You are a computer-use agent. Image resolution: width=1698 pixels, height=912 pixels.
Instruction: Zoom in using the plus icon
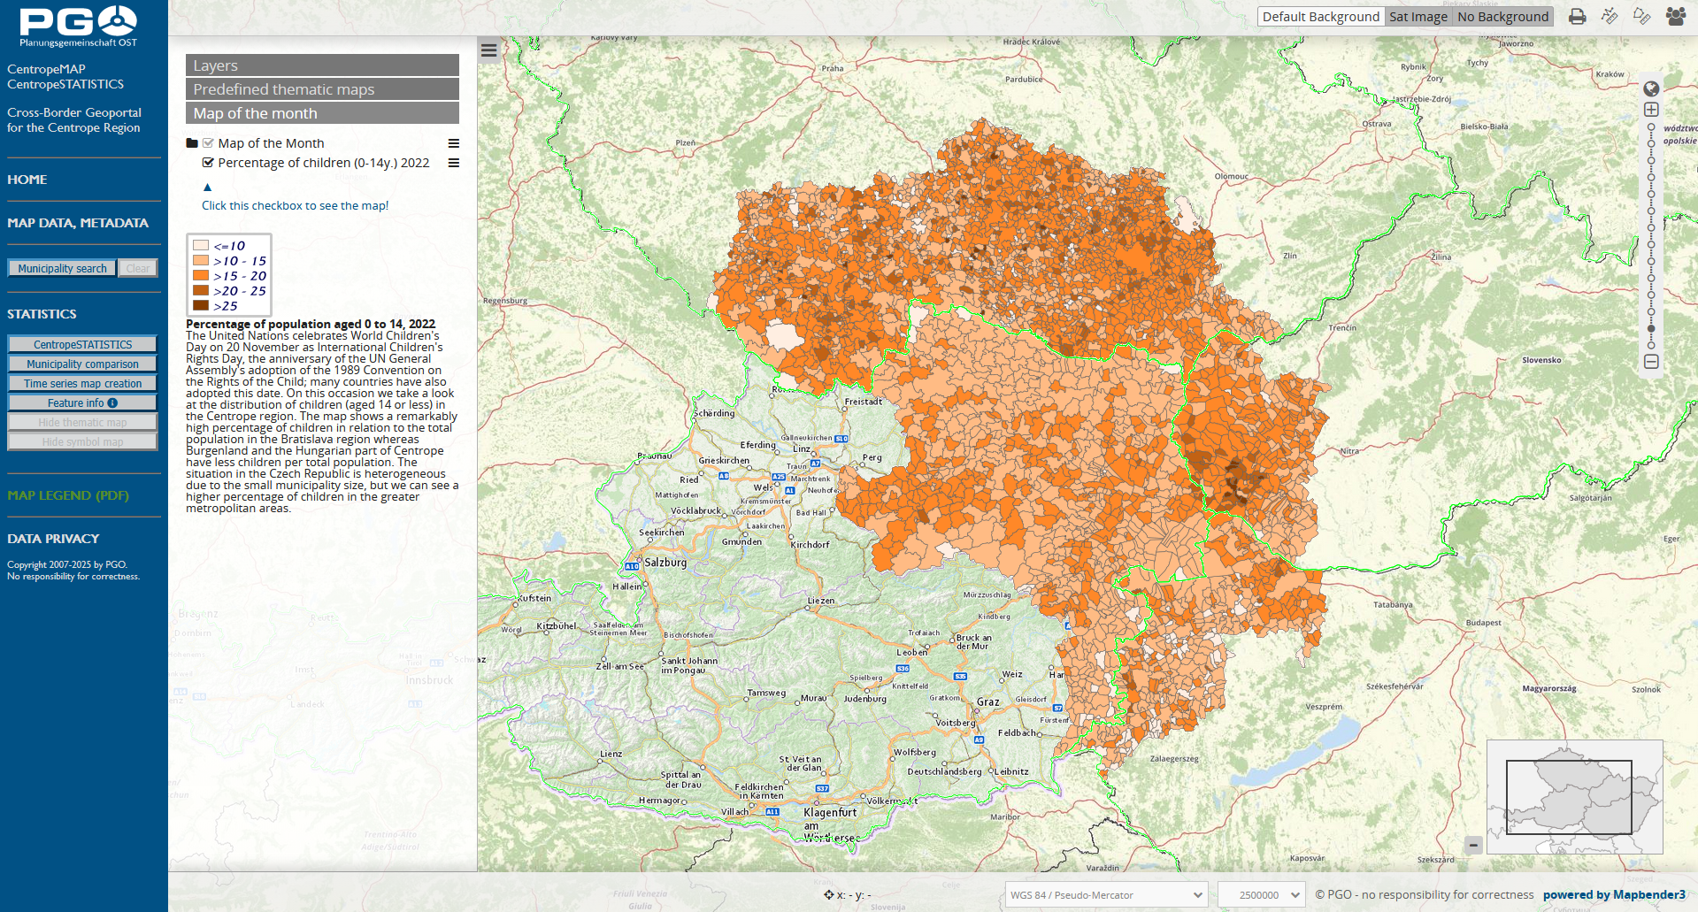[1651, 110]
